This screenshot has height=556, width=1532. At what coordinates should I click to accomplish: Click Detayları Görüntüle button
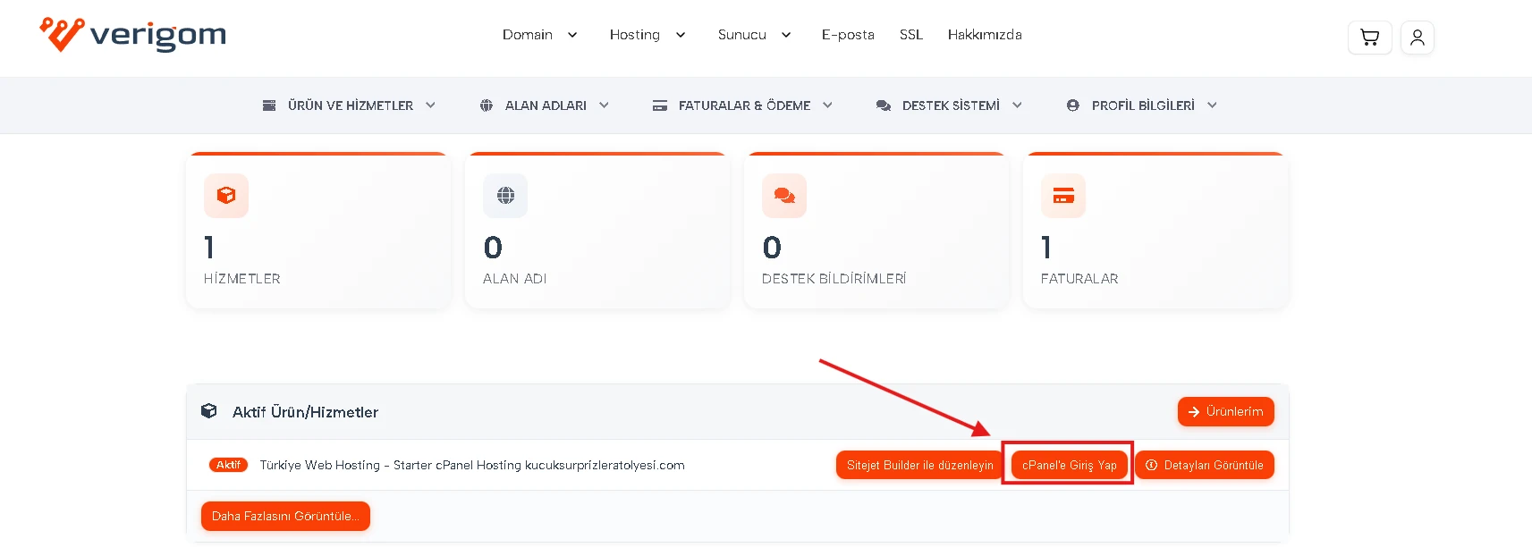[x=1205, y=465]
